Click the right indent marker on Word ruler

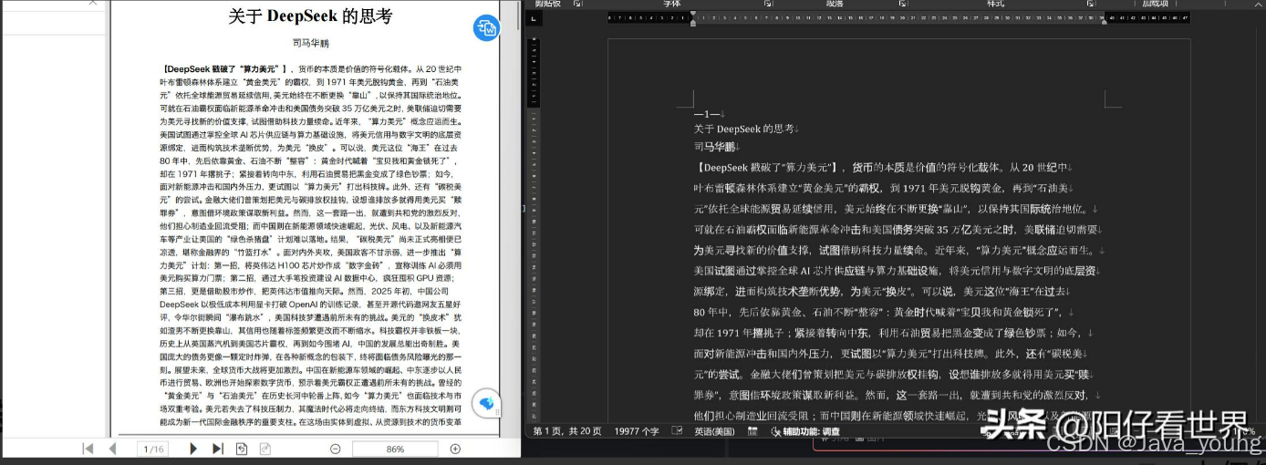[1104, 22]
